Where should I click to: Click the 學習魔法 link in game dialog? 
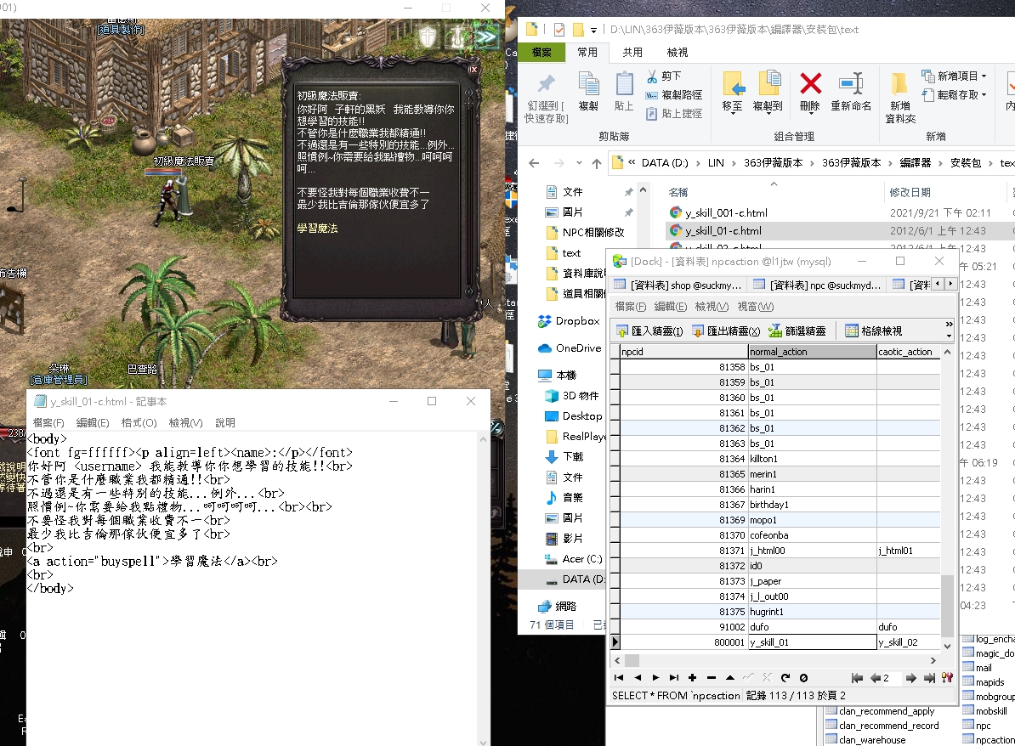pos(317,229)
